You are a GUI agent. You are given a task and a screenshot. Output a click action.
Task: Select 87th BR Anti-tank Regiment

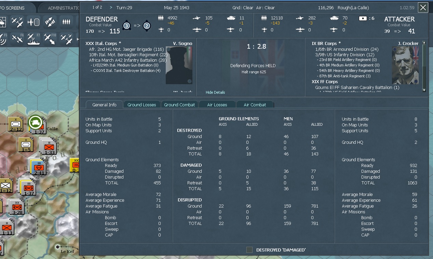coord(344,76)
